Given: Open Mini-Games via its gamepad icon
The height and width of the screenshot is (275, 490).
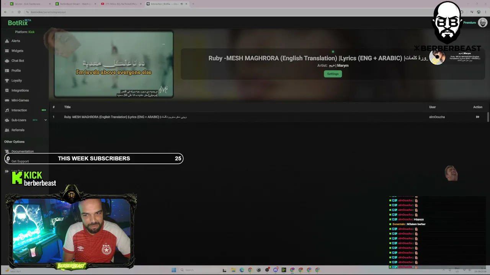Looking at the screenshot, I should click(x=7, y=100).
